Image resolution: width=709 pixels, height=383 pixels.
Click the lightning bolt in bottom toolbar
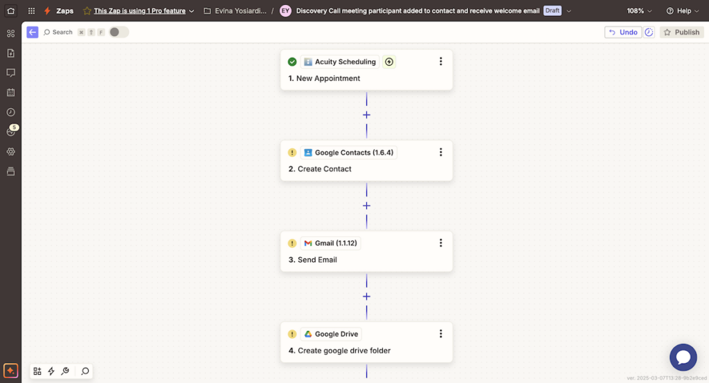tap(51, 371)
